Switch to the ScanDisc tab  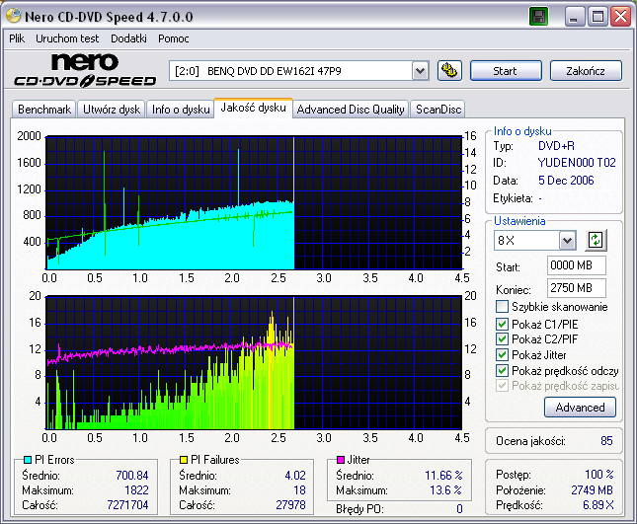coord(438,110)
